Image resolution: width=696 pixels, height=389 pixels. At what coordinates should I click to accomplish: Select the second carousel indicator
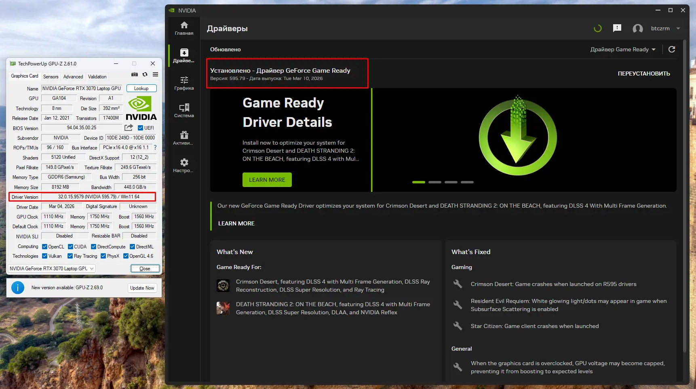[435, 182]
